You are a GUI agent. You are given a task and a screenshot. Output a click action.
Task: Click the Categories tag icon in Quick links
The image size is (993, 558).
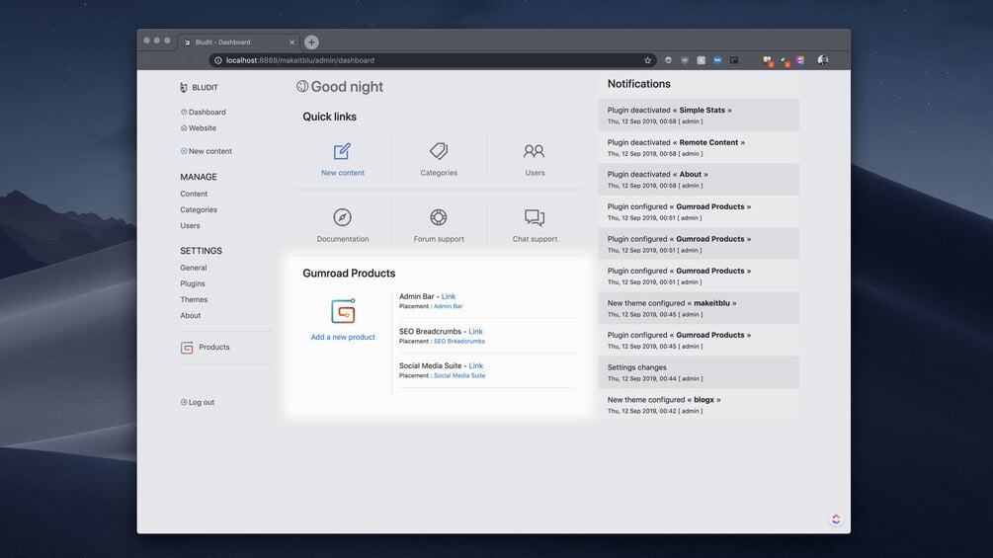tap(439, 151)
